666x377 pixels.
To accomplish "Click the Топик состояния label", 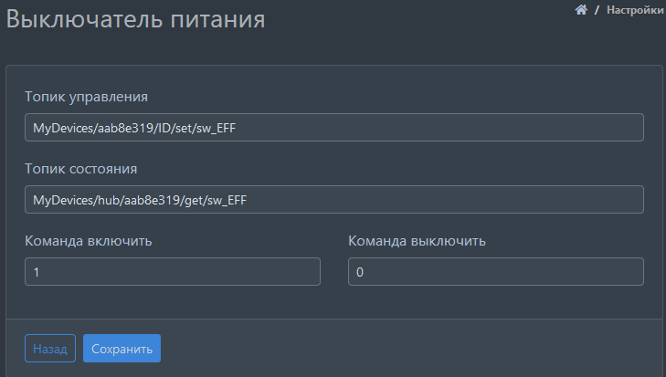I will click(x=80, y=169).
